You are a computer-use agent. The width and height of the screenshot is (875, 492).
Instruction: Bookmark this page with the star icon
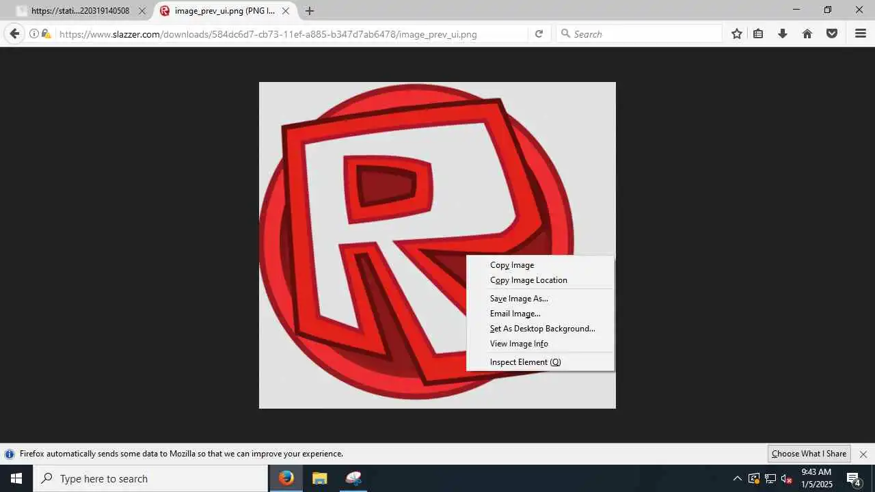(x=737, y=33)
